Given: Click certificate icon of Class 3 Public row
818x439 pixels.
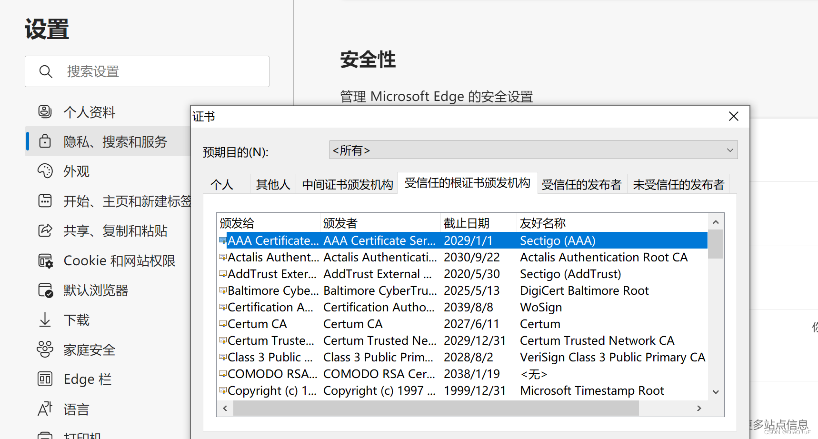Looking at the screenshot, I should [x=222, y=357].
